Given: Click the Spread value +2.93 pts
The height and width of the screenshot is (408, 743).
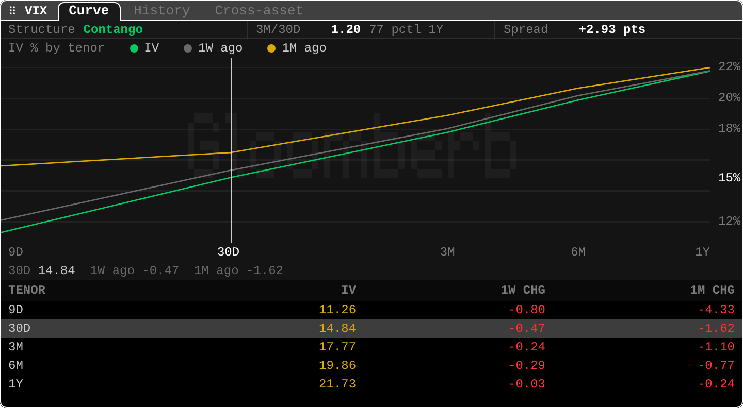Looking at the screenshot, I should 612,30.
